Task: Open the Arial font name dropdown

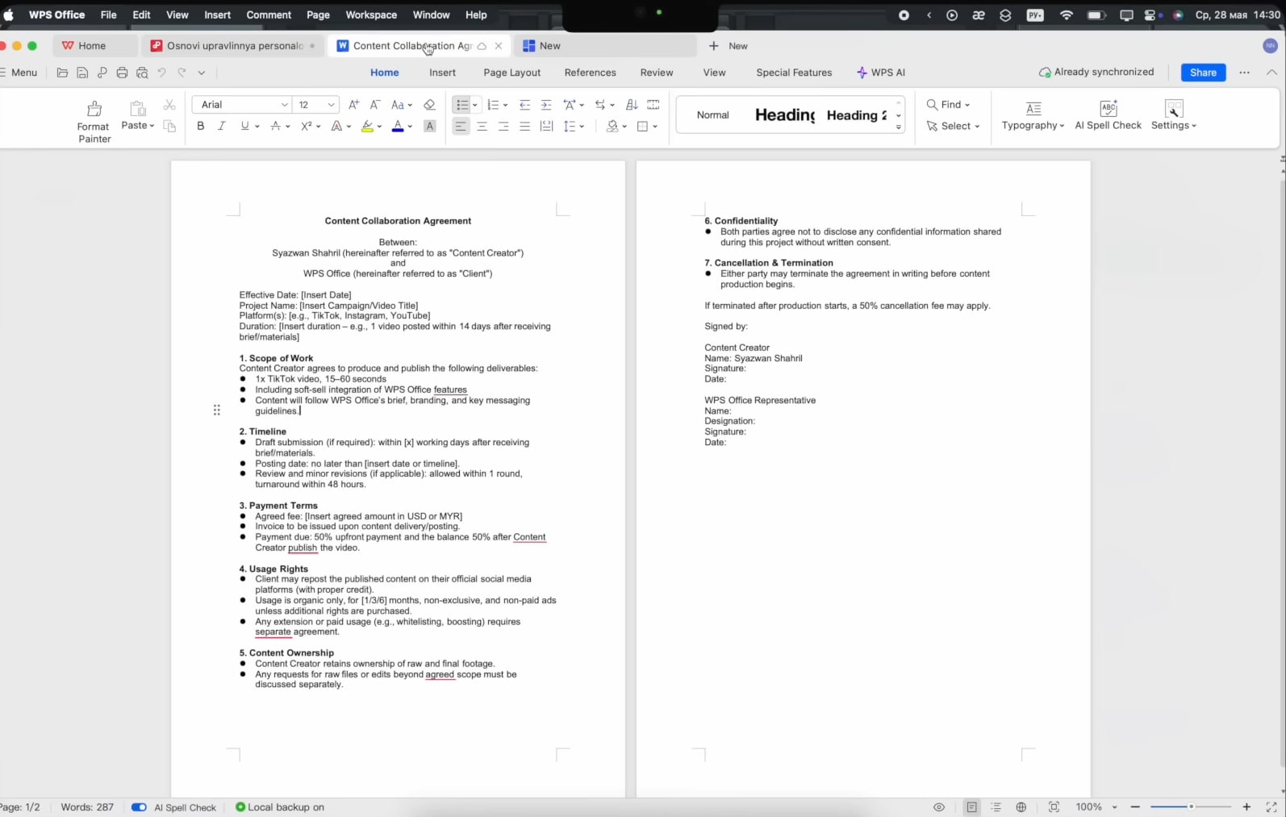Action: click(x=284, y=105)
